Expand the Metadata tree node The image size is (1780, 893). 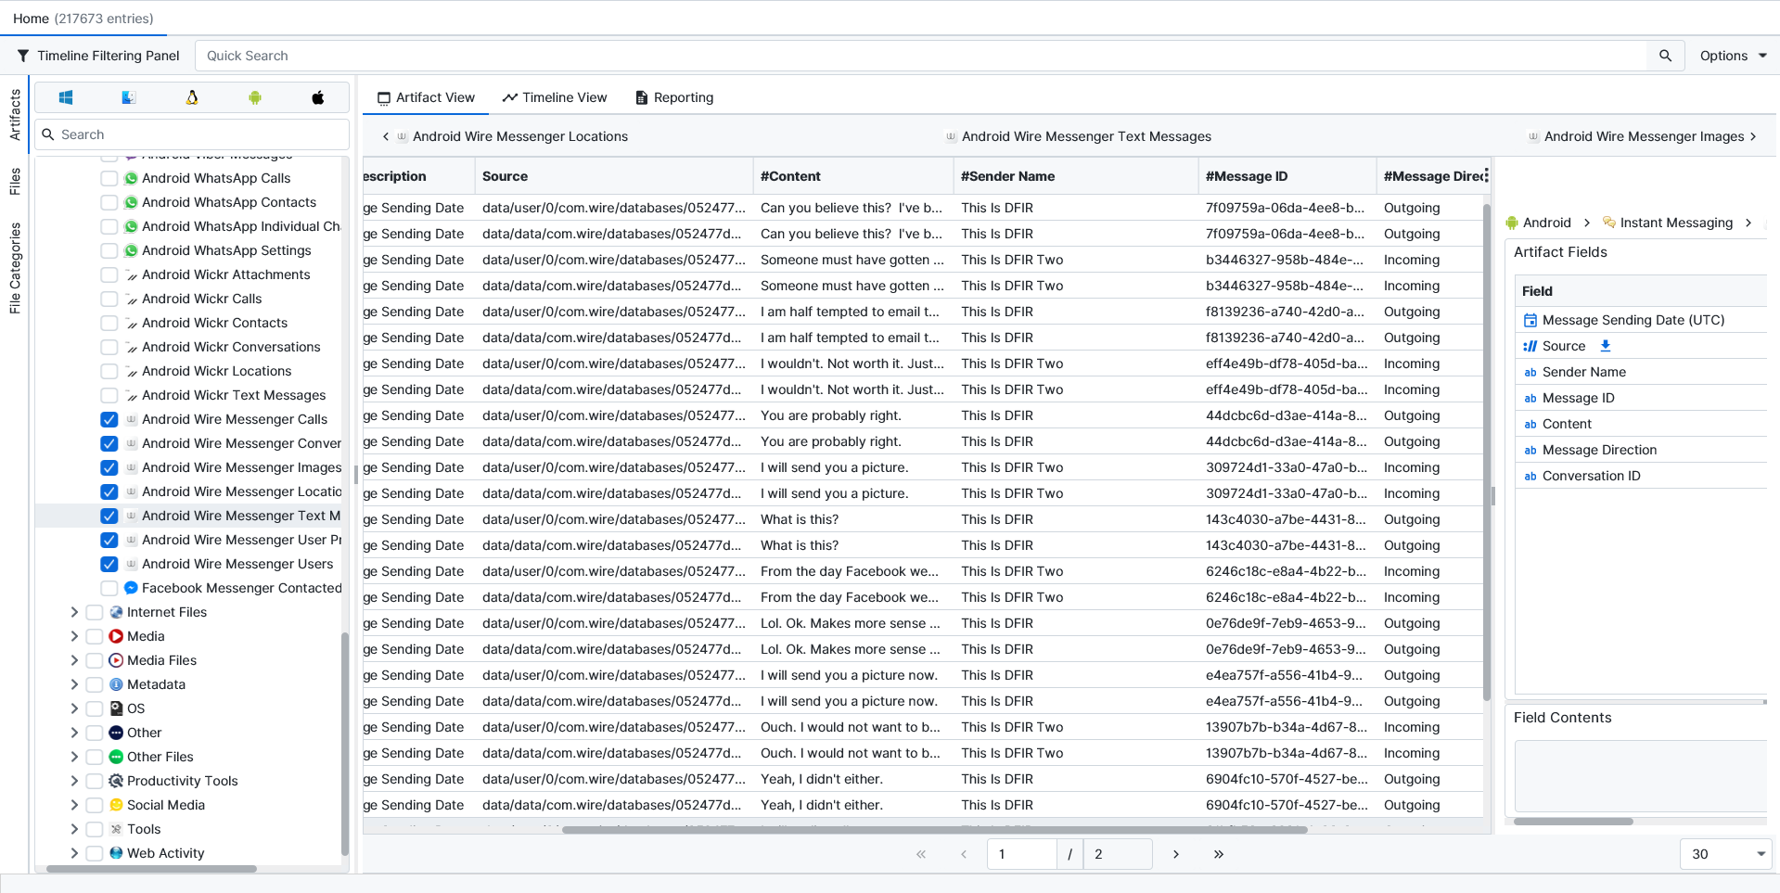pos(74,684)
